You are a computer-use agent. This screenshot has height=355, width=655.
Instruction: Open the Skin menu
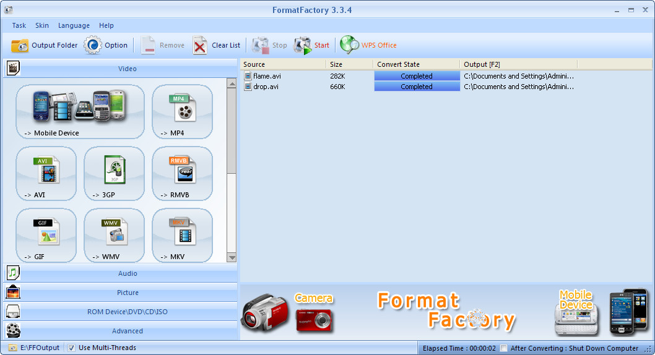click(x=41, y=25)
